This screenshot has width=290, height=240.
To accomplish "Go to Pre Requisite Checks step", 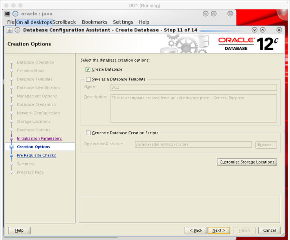I will [x=36, y=155].
